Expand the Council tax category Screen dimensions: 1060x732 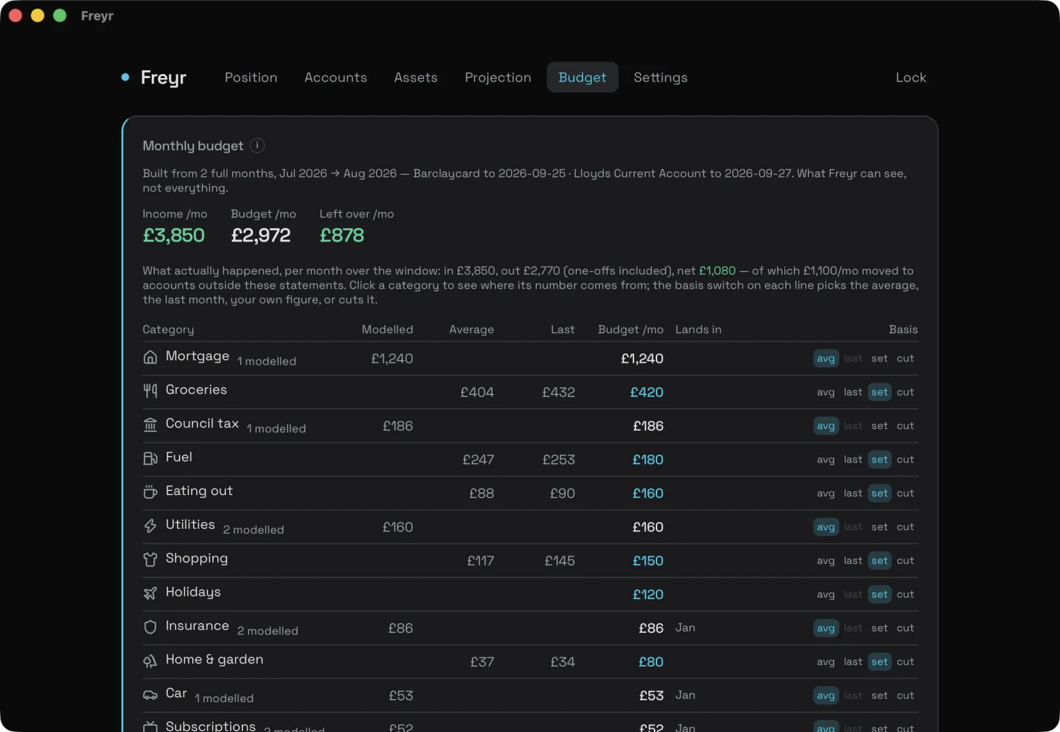(530, 426)
